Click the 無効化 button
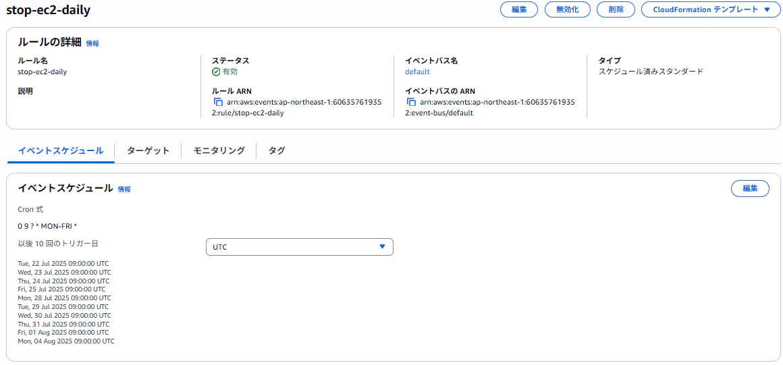This screenshot has height=365, width=783. 567,9
